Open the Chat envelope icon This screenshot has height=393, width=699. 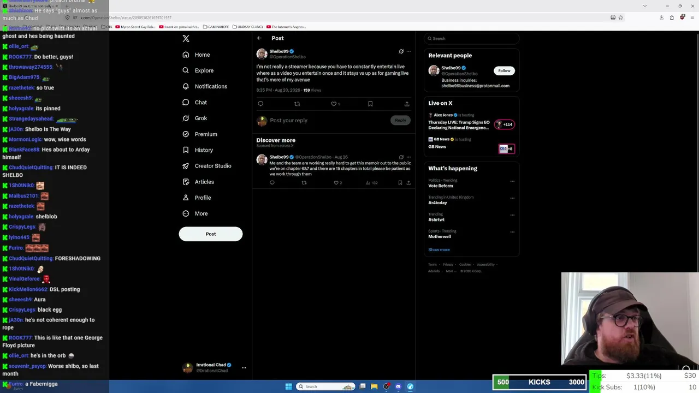186,102
